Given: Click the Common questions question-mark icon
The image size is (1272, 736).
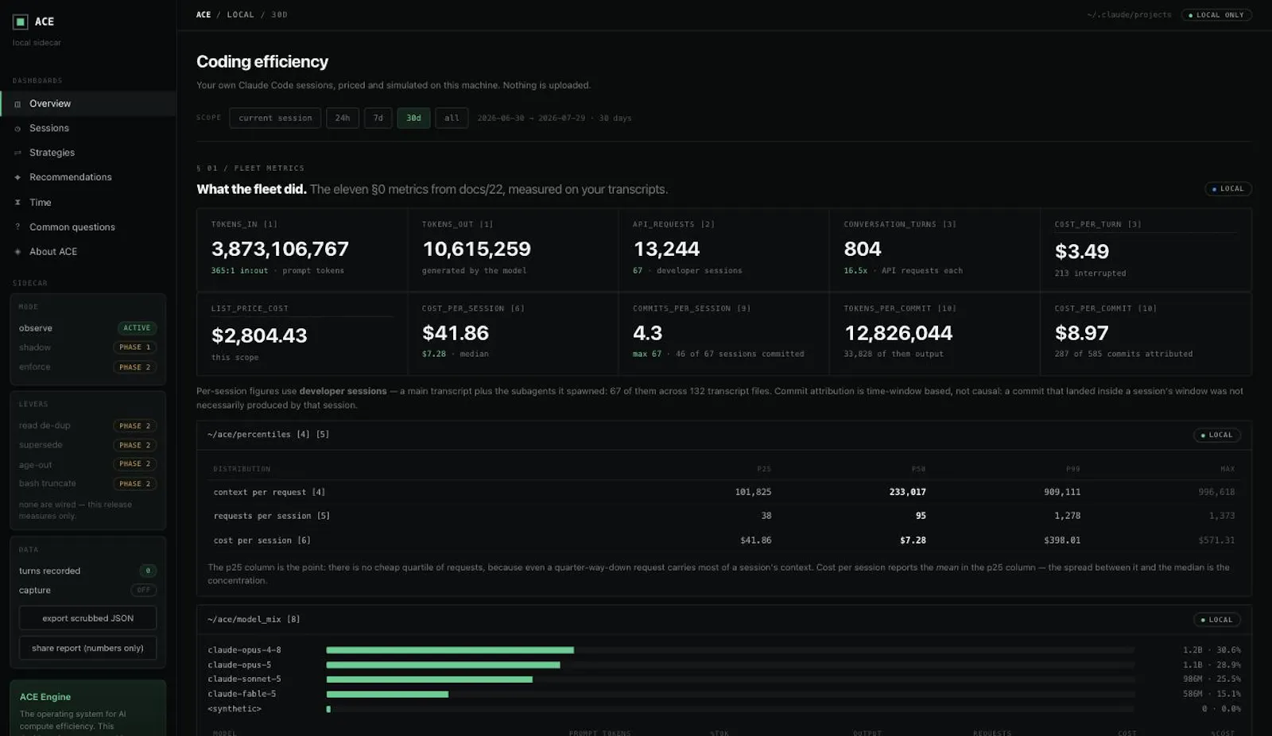Looking at the screenshot, I should (17, 227).
